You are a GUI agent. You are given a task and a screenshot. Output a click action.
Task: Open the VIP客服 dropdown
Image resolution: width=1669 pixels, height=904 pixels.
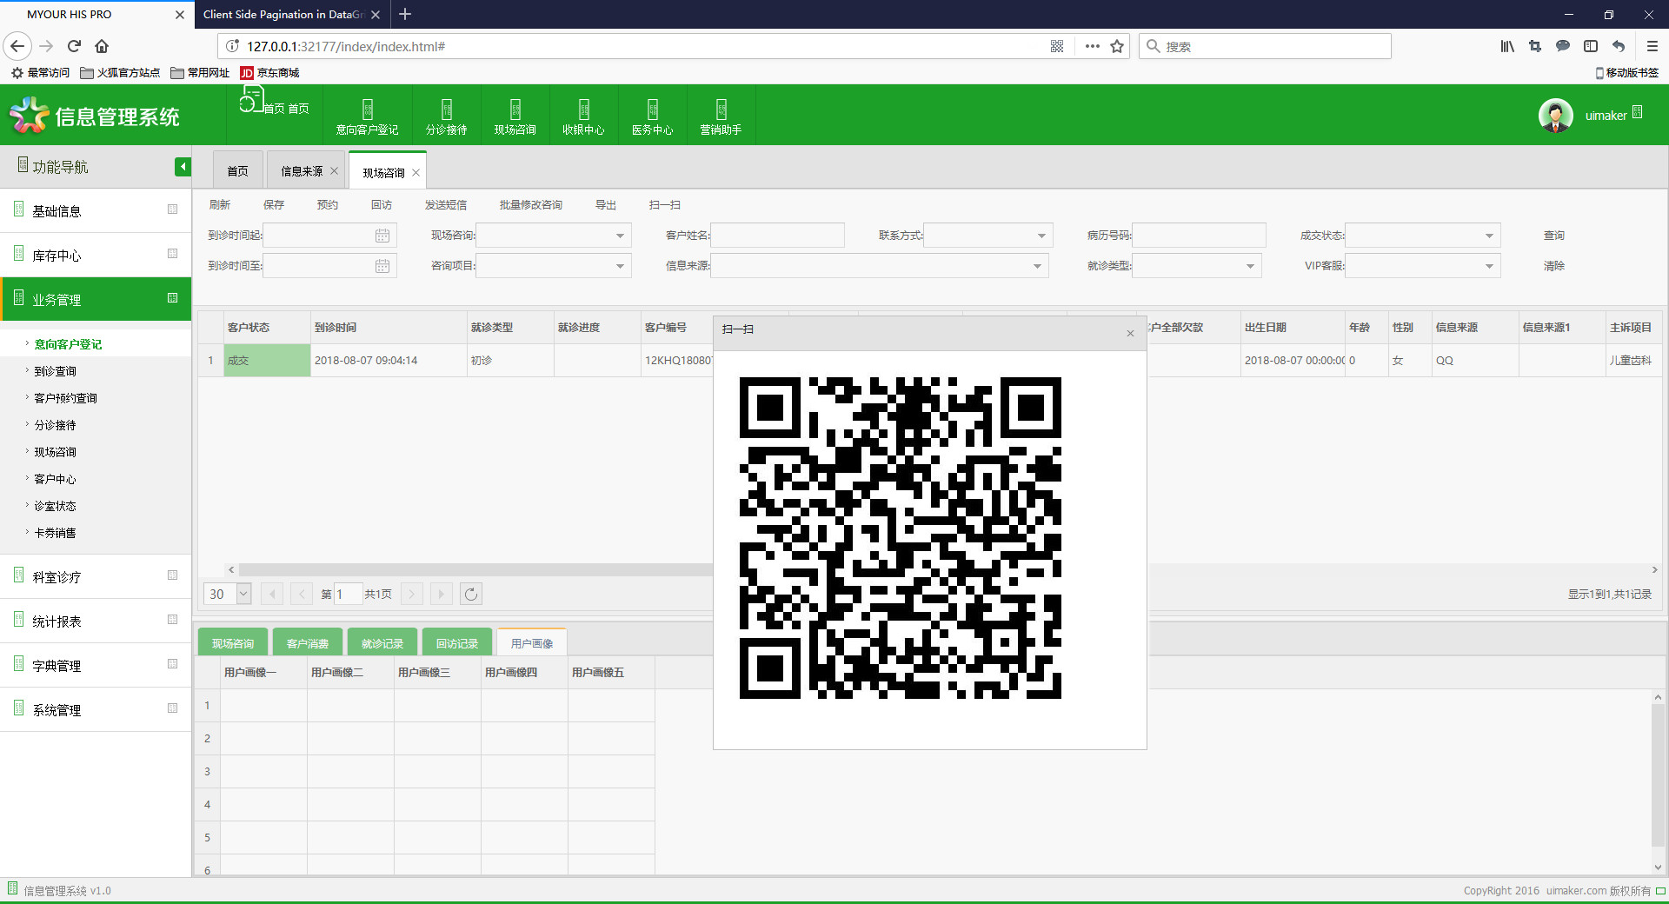coord(1489,266)
